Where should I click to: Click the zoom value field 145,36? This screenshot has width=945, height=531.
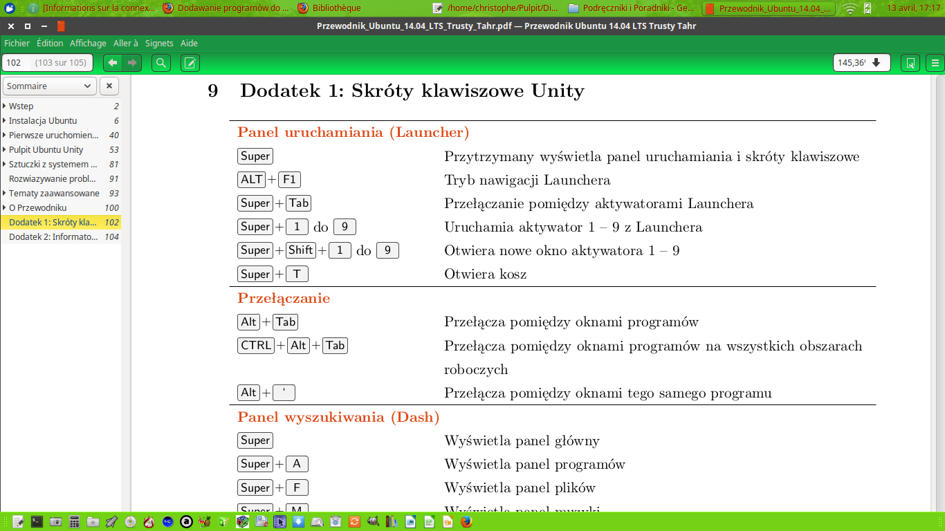point(852,63)
